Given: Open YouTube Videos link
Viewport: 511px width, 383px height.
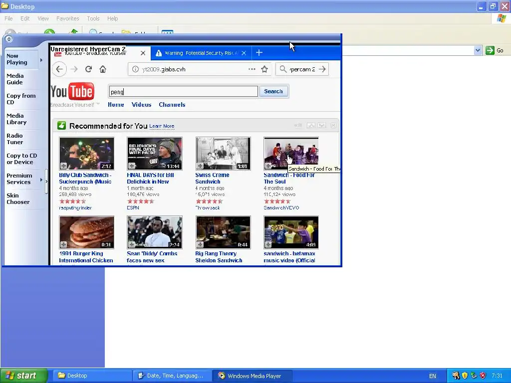Looking at the screenshot, I should [x=141, y=105].
